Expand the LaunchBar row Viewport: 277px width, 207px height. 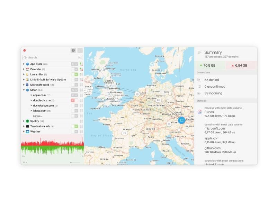[24, 75]
